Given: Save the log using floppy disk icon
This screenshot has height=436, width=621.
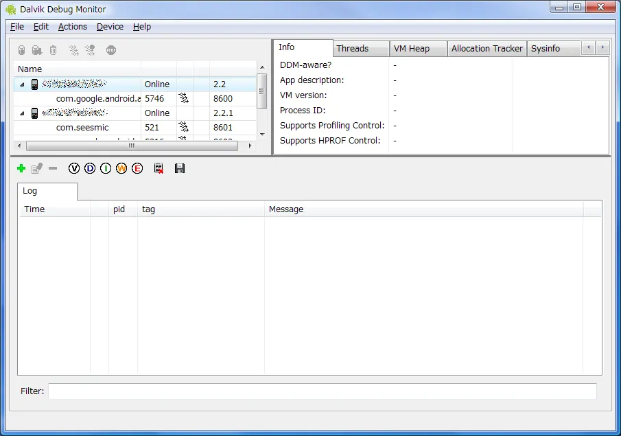Looking at the screenshot, I should 180,168.
